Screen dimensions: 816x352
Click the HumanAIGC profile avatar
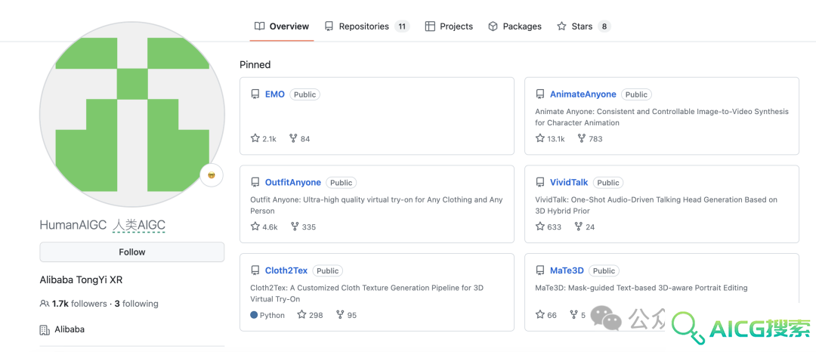click(x=132, y=114)
